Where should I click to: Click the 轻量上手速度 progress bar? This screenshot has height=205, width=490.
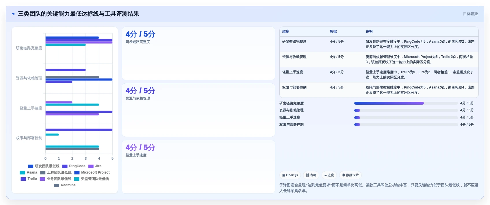pyautogui.click(x=406, y=118)
